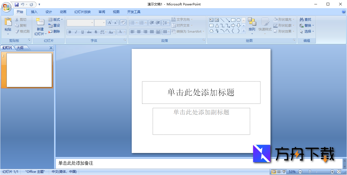The height and width of the screenshot is (175, 347).
Task: Toggle bold formatting
Action: [x=70, y=32]
